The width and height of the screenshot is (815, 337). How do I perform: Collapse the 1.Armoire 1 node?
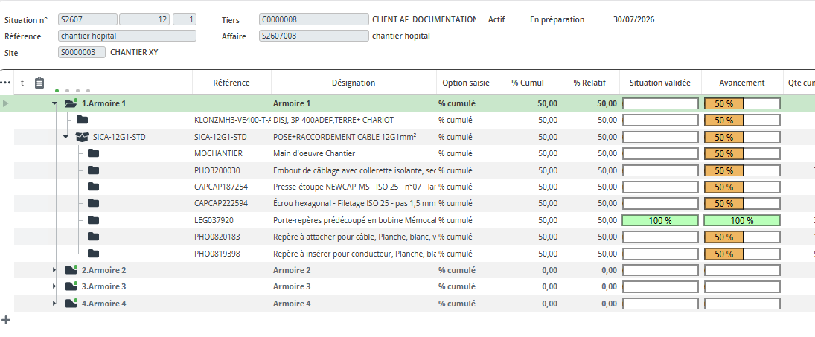54,103
